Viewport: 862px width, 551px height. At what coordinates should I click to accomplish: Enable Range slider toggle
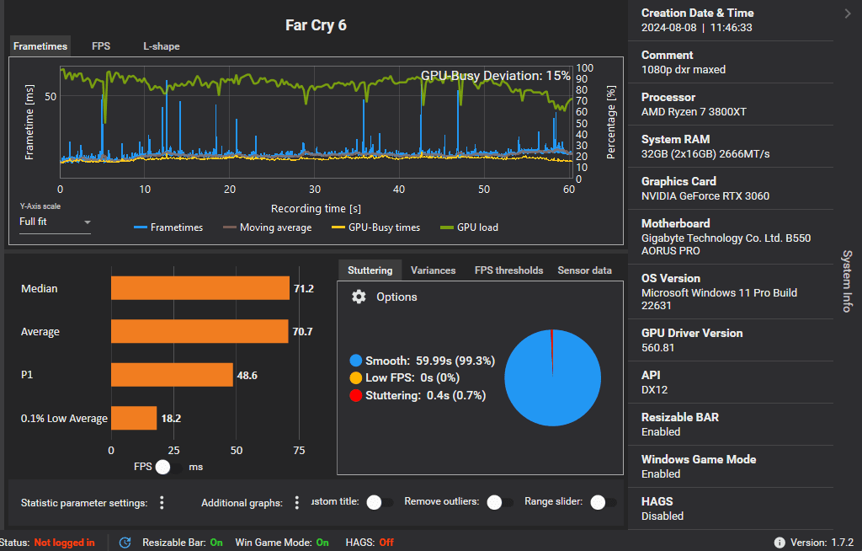click(x=604, y=502)
